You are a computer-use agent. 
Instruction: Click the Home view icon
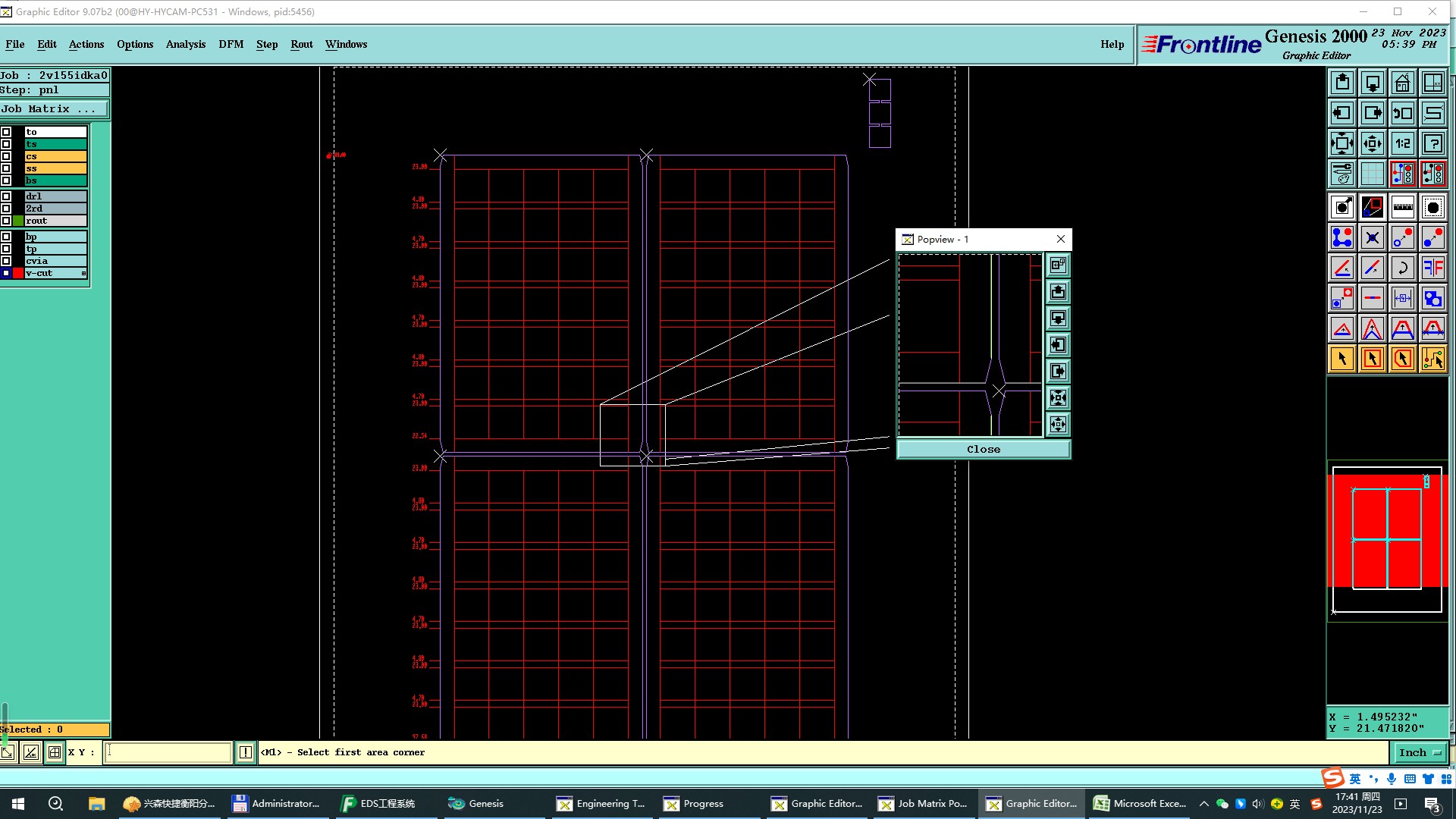[1402, 83]
